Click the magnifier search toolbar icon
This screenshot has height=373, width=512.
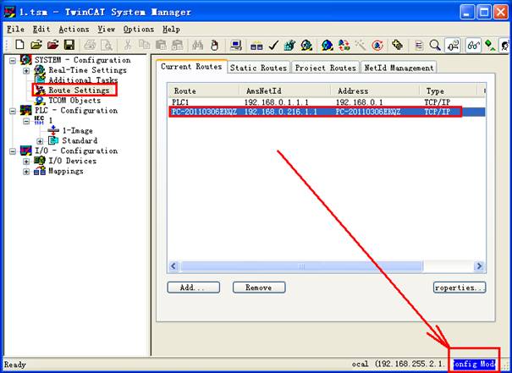(435, 45)
